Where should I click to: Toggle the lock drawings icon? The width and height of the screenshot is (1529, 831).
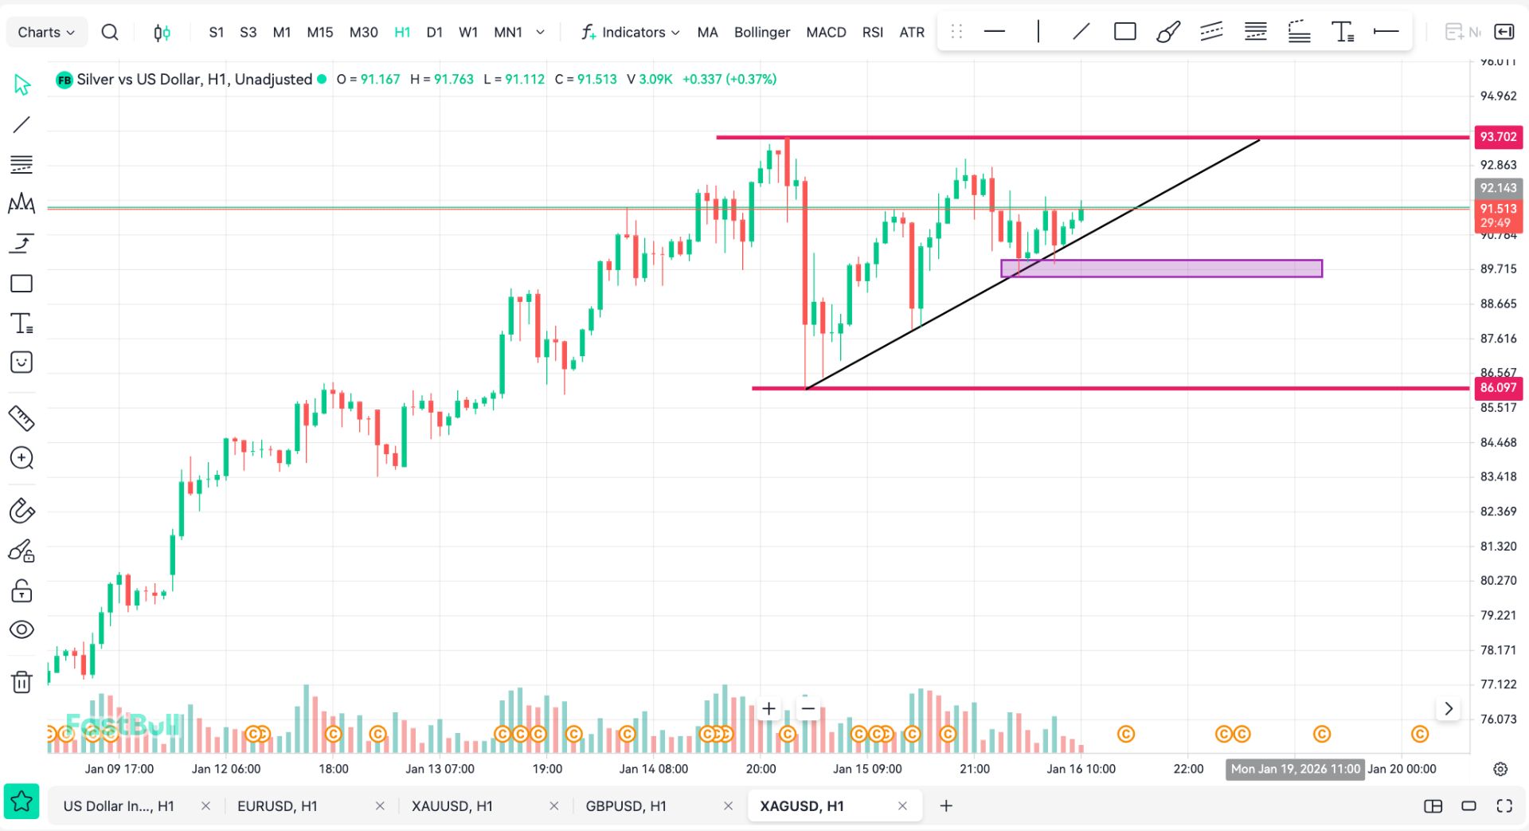22,590
